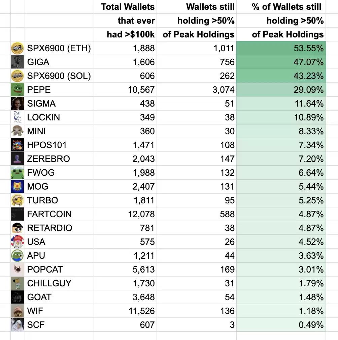
Task: Click the GOAT total wallets cell 3,648
Action: coord(126,297)
